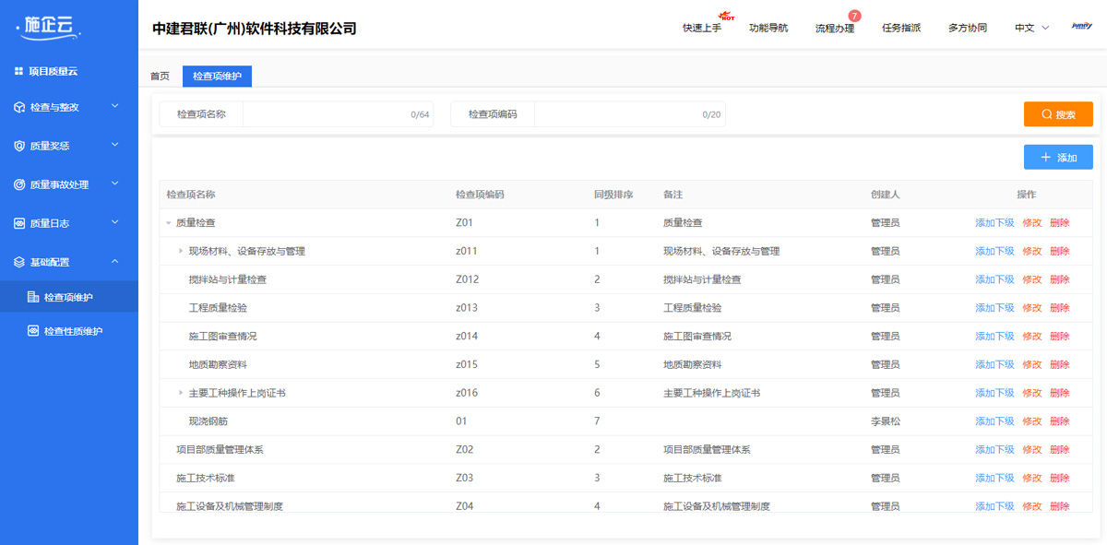
Task: Expand the 现场材料、设备存放与管理 row
Action: [x=181, y=251]
